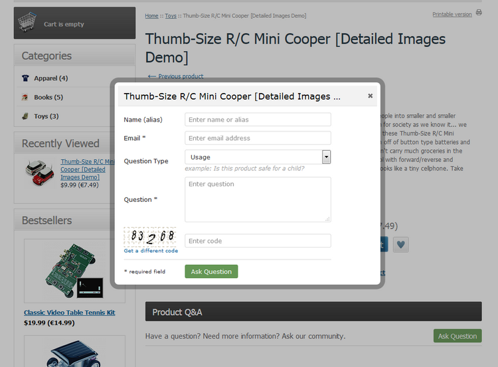498x367 pixels.
Task: Click the Name (alias) input field
Action: point(258,119)
